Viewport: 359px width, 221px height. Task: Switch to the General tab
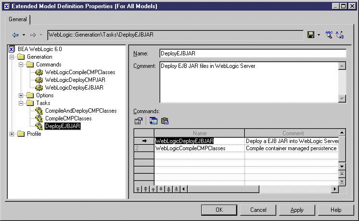click(x=18, y=19)
